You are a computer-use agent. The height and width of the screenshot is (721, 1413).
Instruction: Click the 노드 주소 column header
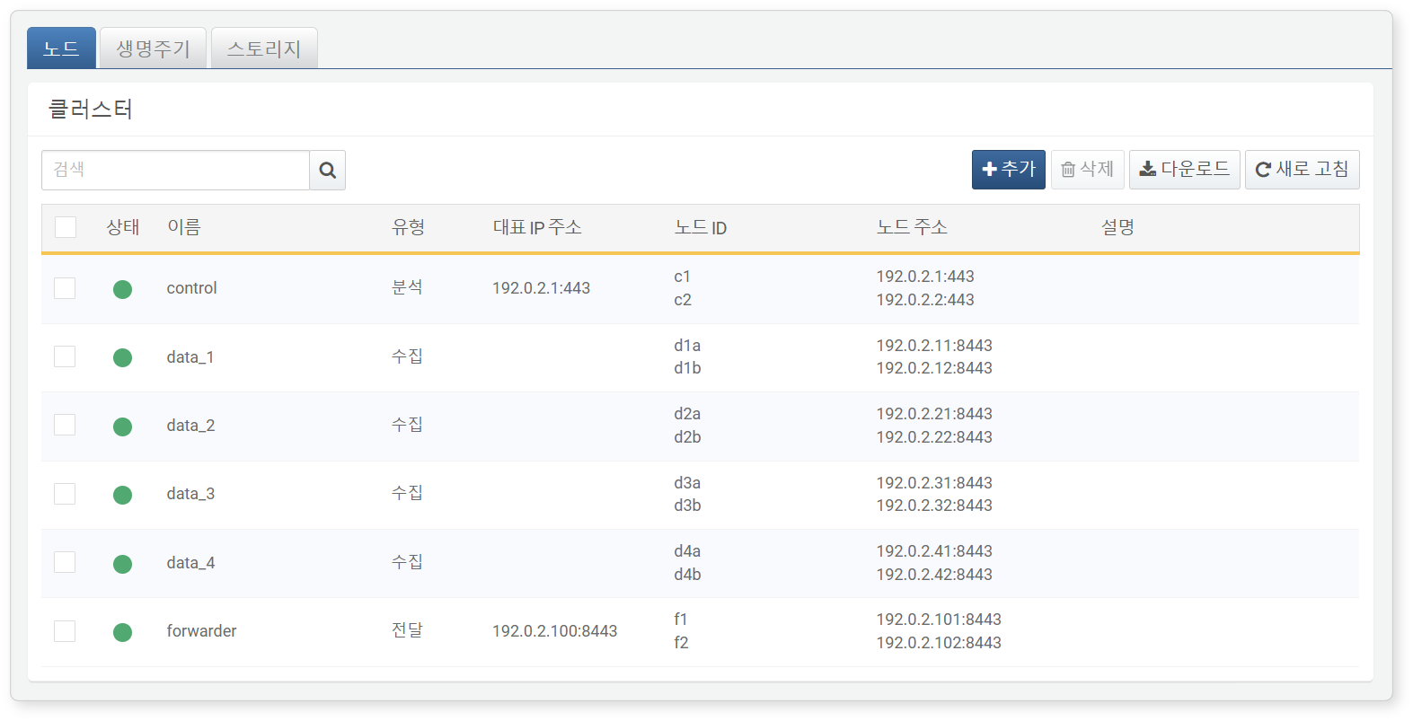[912, 227]
